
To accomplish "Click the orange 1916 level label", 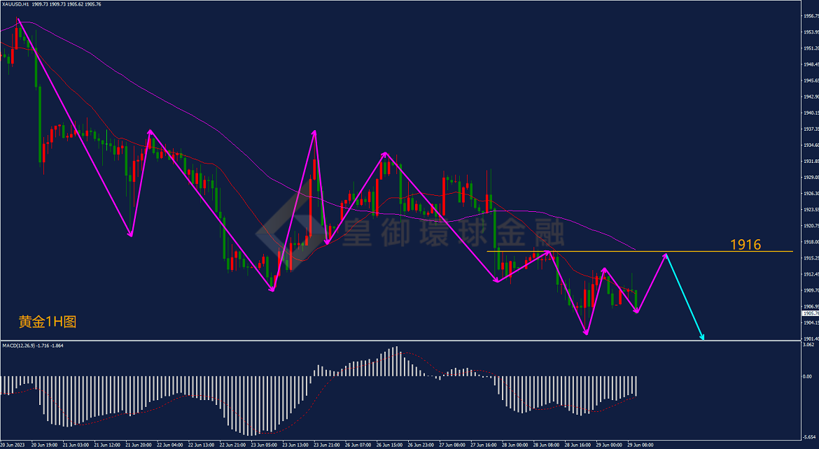I will click(745, 244).
